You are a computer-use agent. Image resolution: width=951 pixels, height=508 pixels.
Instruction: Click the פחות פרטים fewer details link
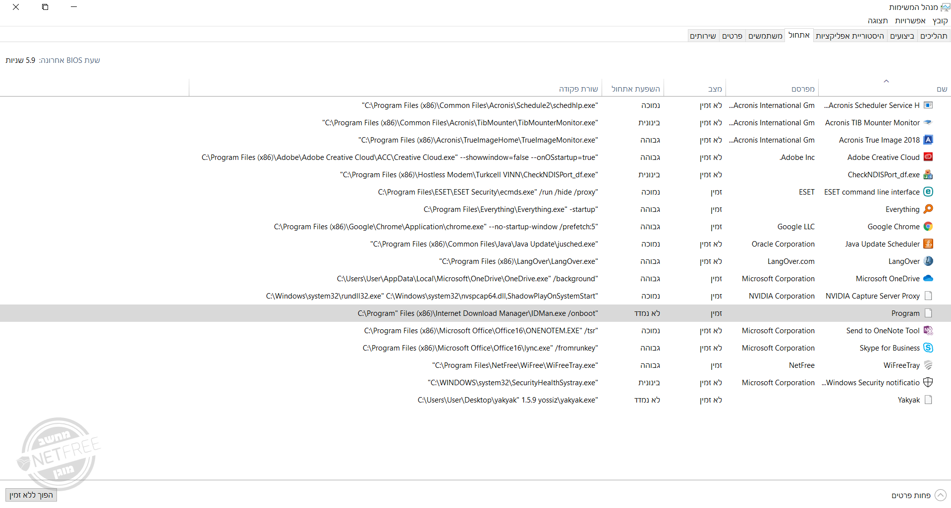point(911,496)
